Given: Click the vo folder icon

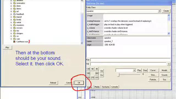Looking at the screenshot, I should click(x=15, y=36).
